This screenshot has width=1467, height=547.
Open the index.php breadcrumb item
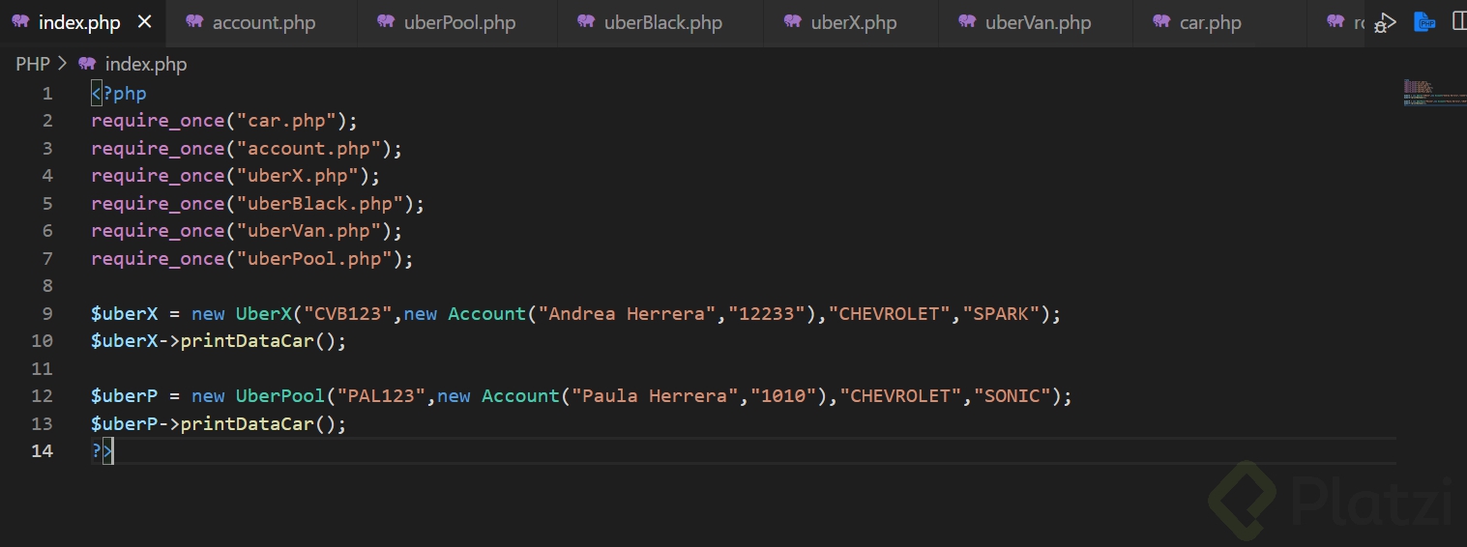132,65
